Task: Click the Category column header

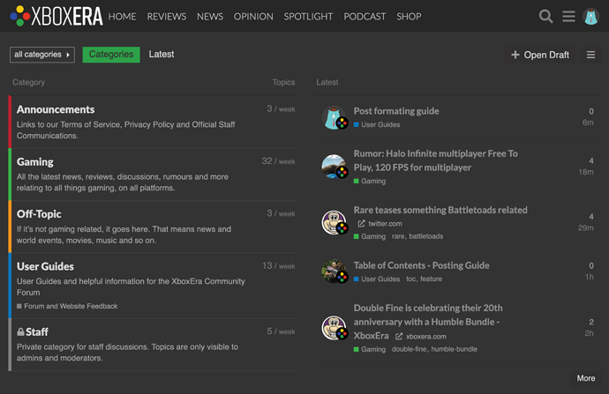Action: tap(29, 82)
